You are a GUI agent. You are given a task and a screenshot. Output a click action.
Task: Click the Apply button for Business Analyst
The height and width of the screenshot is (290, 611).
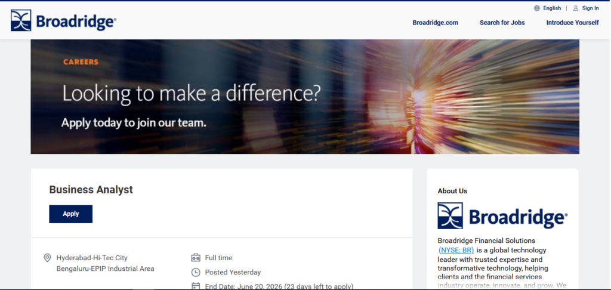click(x=71, y=214)
